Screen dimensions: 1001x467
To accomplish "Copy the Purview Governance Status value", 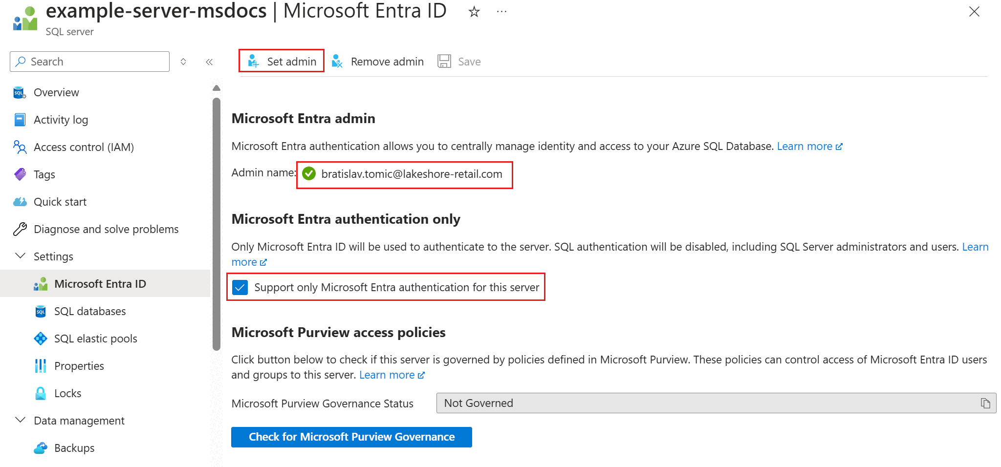I will pyautogui.click(x=985, y=403).
